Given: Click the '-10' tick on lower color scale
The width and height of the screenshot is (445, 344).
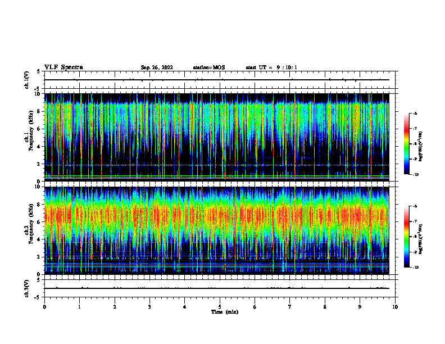Looking at the screenshot, I should click(x=416, y=268).
